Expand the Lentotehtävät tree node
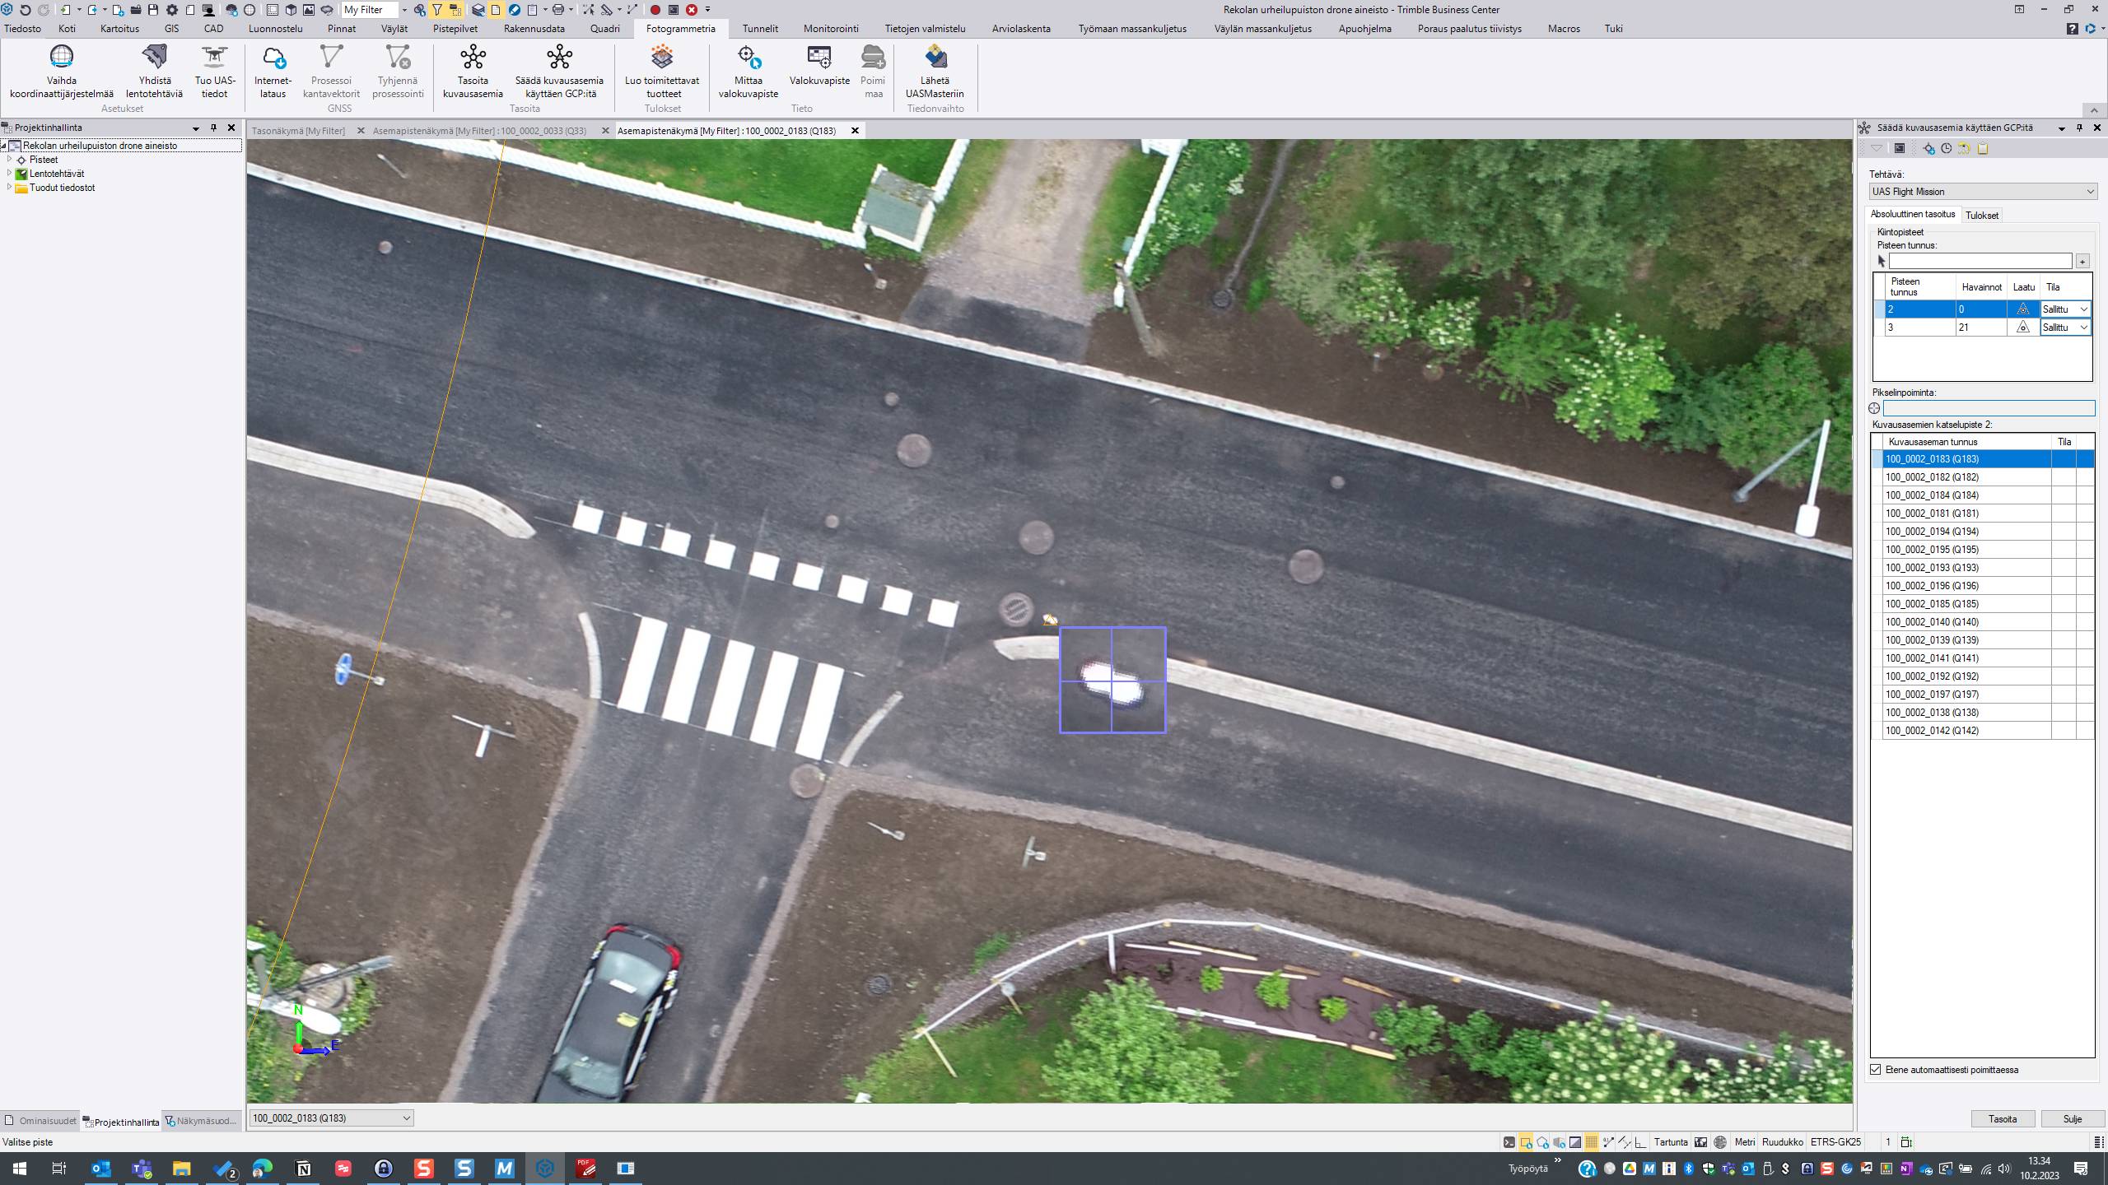Image resolution: width=2108 pixels, height=1185 pixels. pos(10,174)
